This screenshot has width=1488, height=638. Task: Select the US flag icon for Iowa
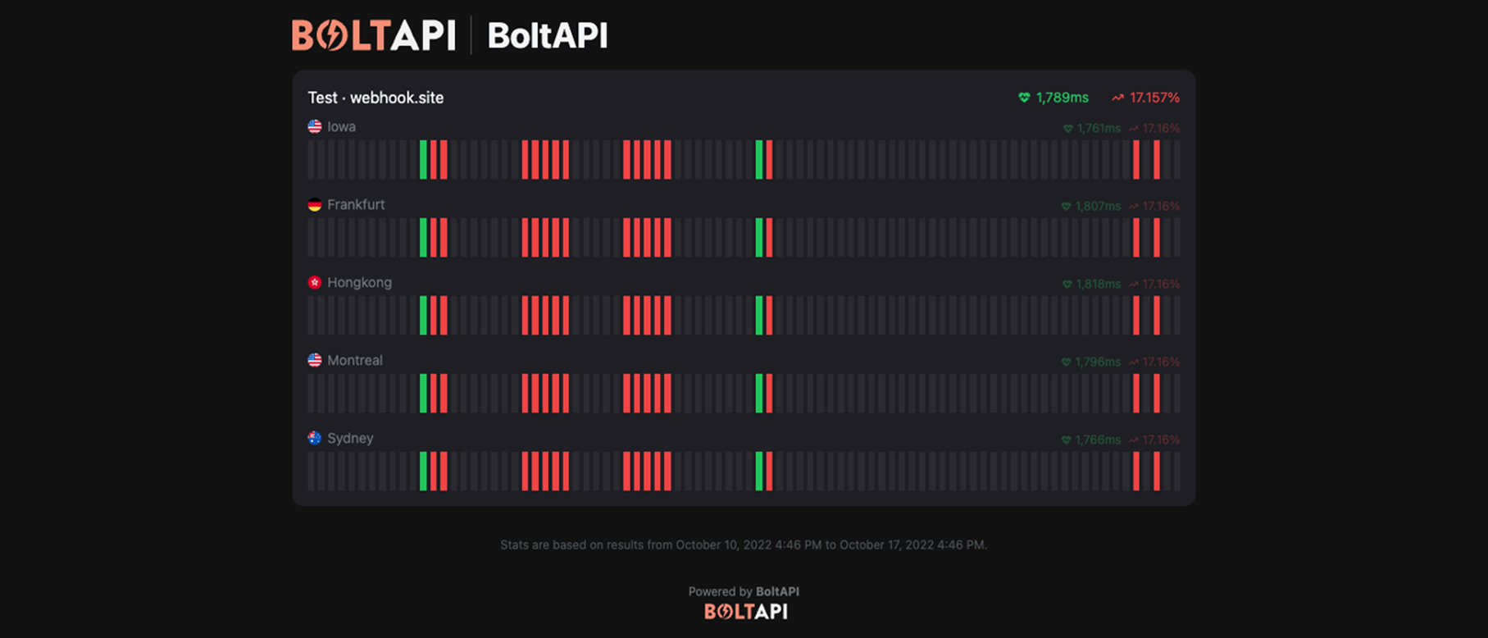(314, 126)
